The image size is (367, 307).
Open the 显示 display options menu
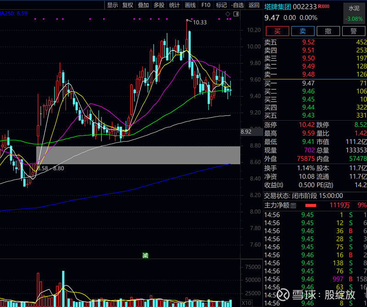pyautogui.click(x=112, y=5)
